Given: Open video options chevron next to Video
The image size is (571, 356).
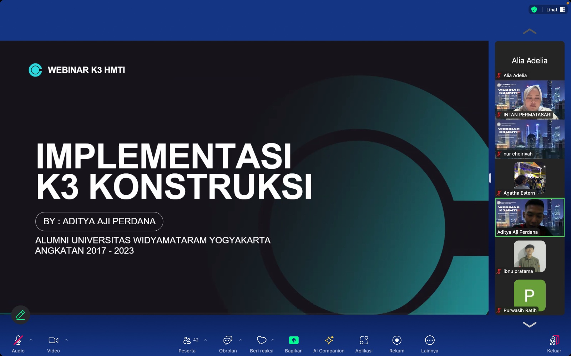Looking at the screenshot, I should [x=66, y=340].
